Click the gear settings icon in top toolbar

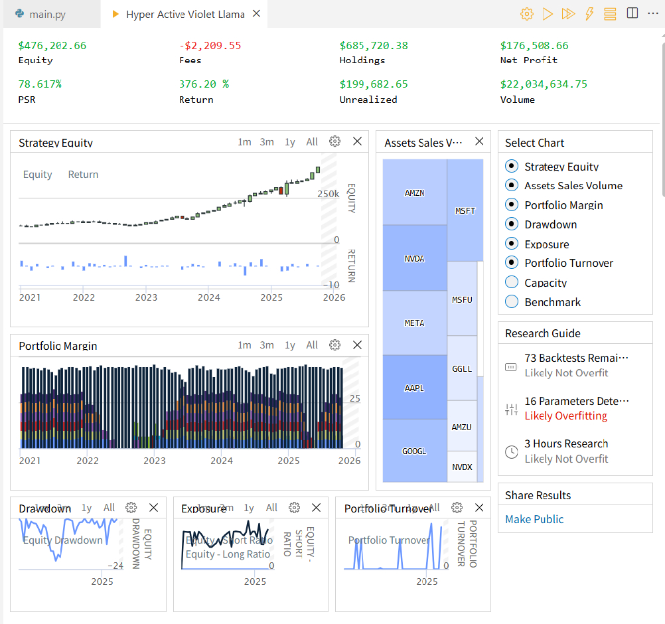(527, 14)
